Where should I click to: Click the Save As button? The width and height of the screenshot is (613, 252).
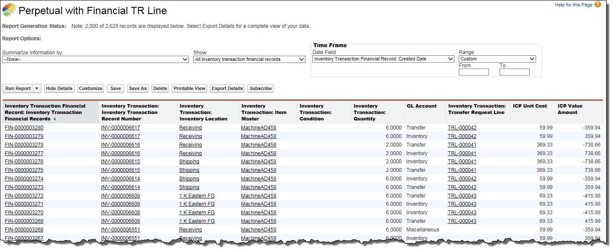(x=138, y=89)
